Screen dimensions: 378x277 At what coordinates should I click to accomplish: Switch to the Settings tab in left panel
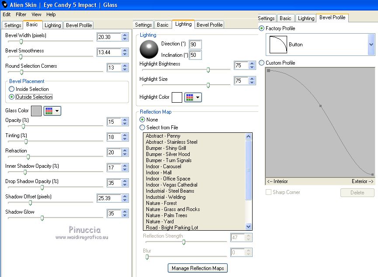(13, 25)
